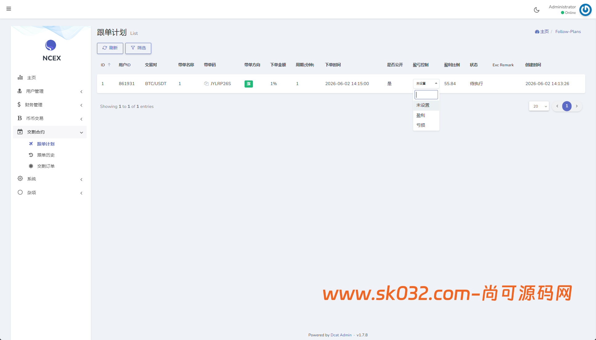
Task: Switch to dark mode moon icon
Action: 537,10
